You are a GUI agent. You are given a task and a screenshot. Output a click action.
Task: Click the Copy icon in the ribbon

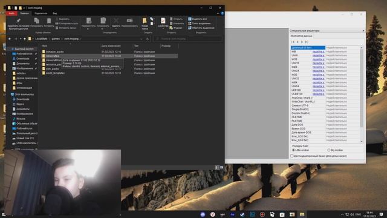(x=36, y=21)
